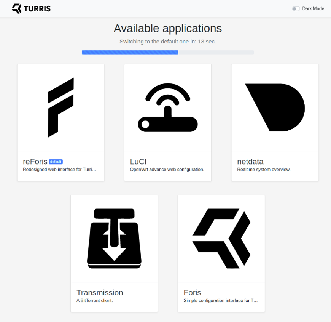Click the Turris logo in header
This screenshot has height=322, width=331.
(31, 9)
